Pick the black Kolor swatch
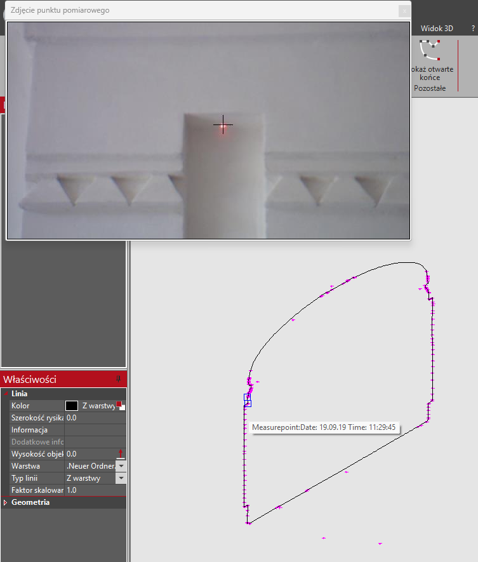Viewport: 478px width, 562px height. click(x=72, y=406)
